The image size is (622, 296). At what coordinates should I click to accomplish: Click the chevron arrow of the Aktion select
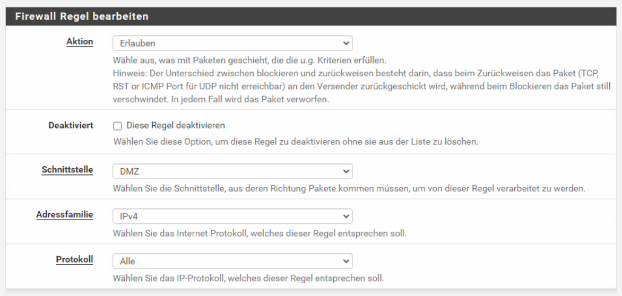tap(346, 43)
